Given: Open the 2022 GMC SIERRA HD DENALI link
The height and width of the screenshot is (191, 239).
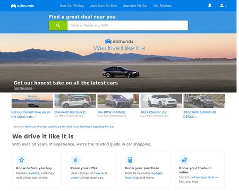Looking at the screenshot, I should pyautogui.click(x=200, y=114).
